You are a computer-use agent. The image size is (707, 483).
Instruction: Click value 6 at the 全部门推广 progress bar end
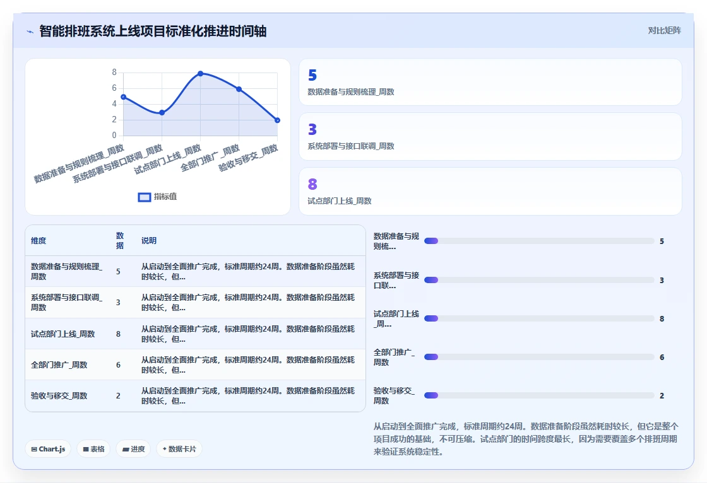click(x=662, y=358)
